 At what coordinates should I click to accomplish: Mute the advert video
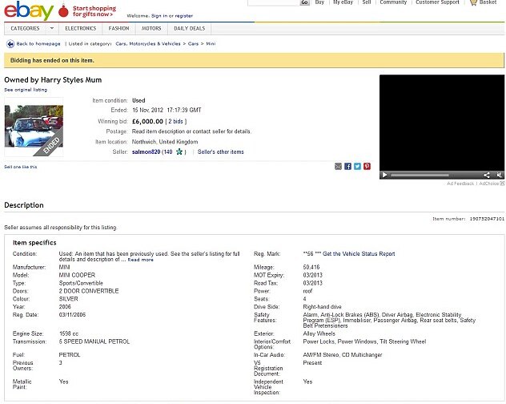tap(500, 175)
